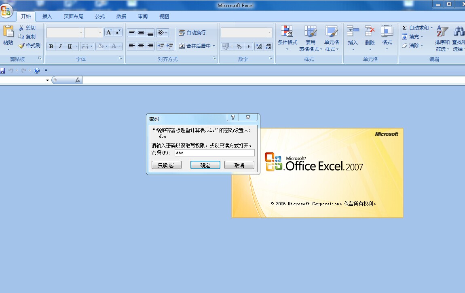
Task: Click the 密码 password input field
Action: coord(214,153)
